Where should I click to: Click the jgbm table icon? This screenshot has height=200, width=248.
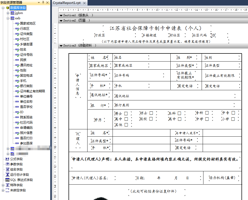coord(12,13)
